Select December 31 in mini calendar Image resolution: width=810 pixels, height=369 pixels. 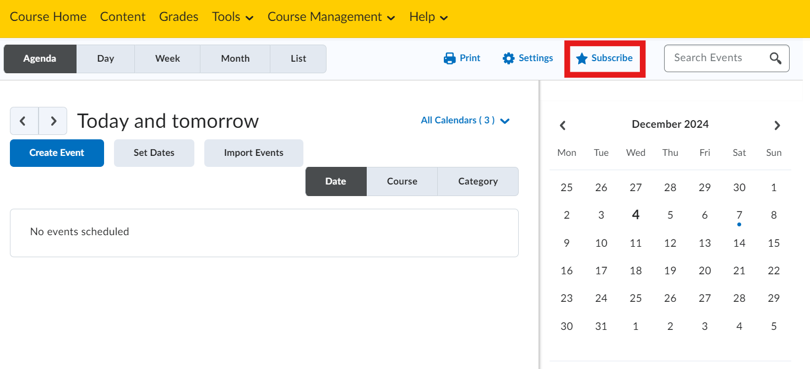point(601,327)
